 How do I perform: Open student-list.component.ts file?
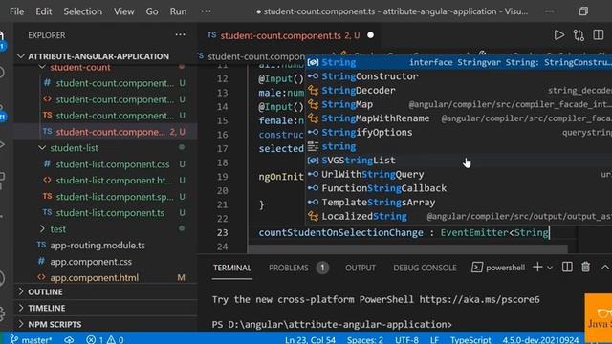coord(110,213)
